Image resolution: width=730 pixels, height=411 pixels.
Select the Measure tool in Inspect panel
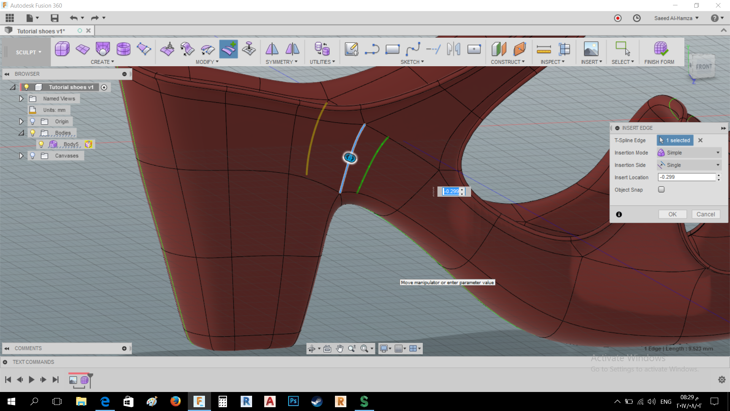point(543,49)
